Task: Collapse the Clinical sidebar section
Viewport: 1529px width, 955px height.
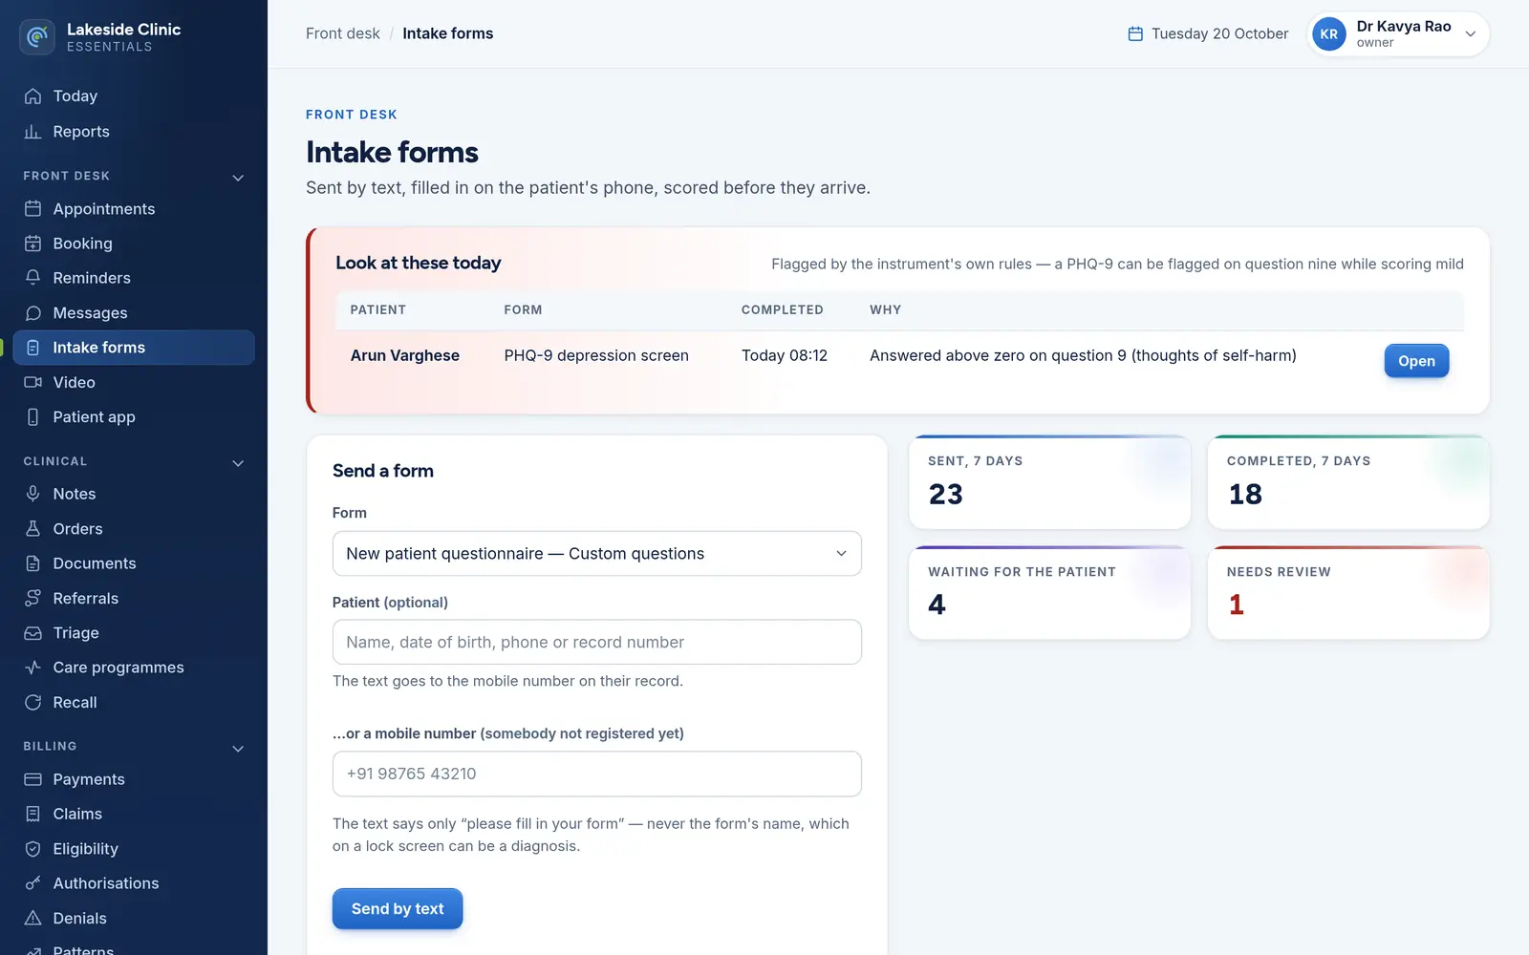Action: point(238,463)
